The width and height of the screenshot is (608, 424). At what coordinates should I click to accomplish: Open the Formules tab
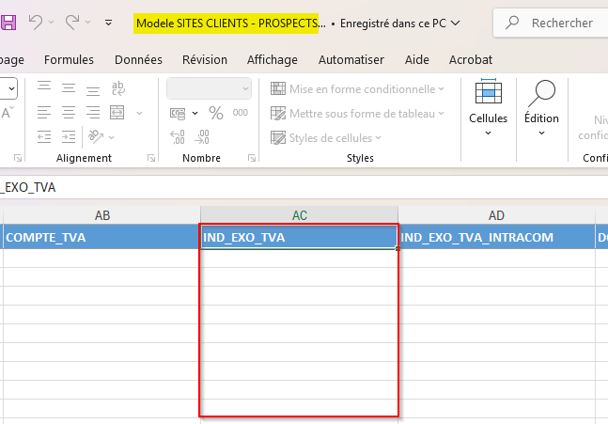69,59
